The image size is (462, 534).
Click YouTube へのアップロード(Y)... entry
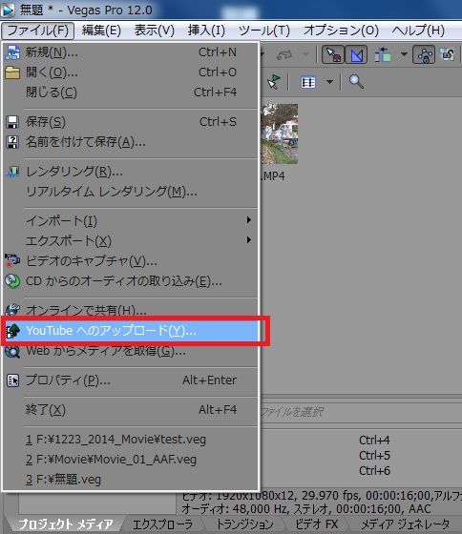point(131,331)
